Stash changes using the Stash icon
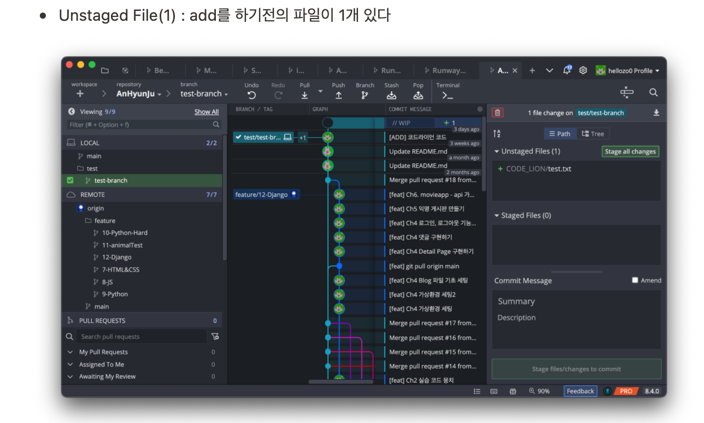 point(391,95)
